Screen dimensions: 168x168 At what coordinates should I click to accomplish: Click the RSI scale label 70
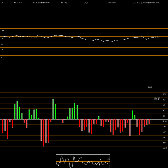(2, 39)
